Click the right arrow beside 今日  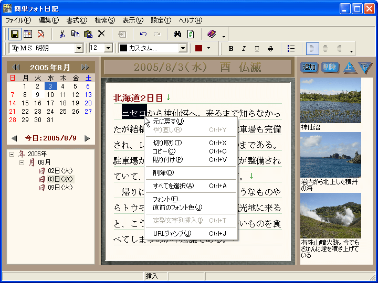click(87, 138)
